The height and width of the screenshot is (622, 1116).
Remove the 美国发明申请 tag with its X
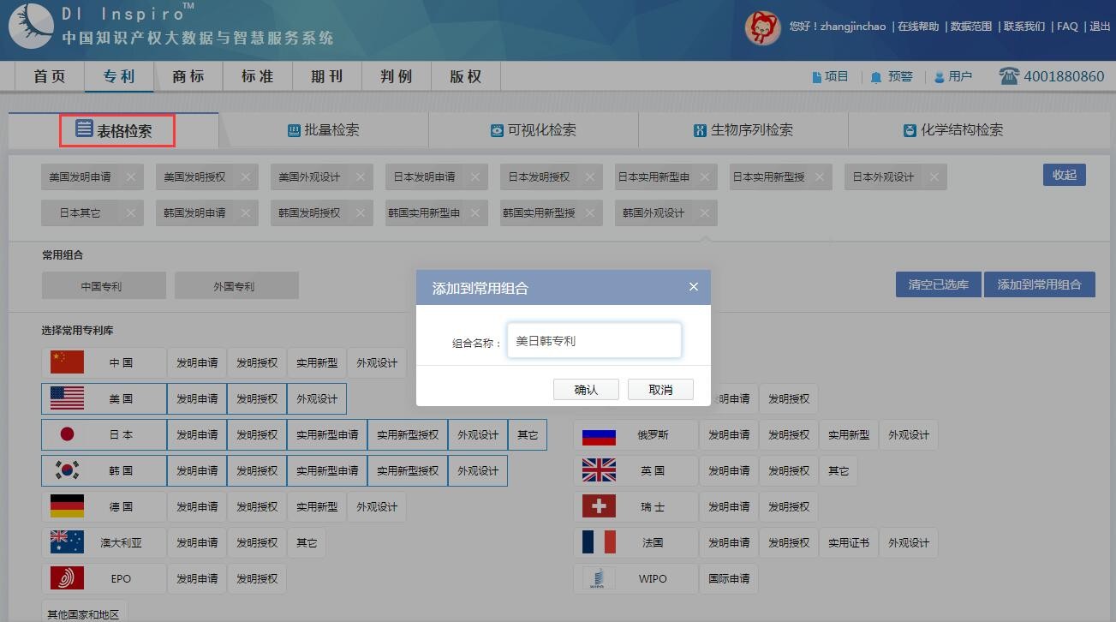131,177
